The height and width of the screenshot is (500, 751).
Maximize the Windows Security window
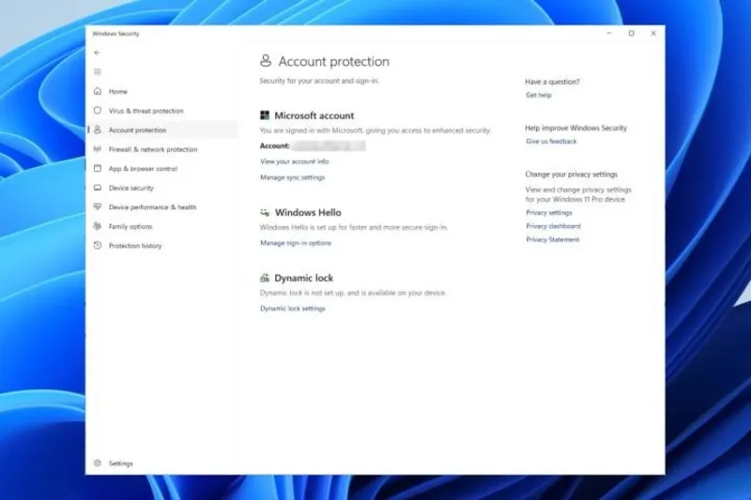(631, 34)
